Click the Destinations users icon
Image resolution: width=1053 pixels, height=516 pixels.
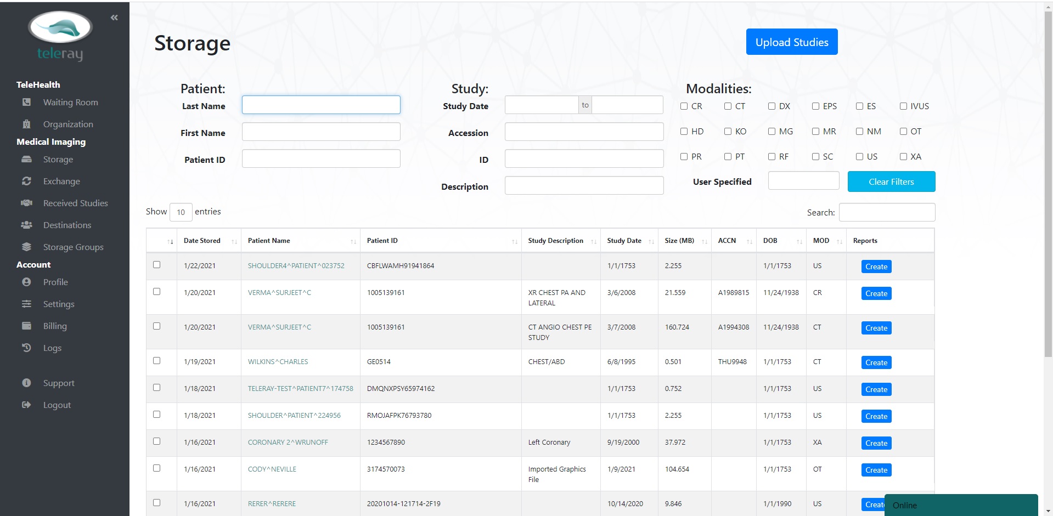pos(26,225)
